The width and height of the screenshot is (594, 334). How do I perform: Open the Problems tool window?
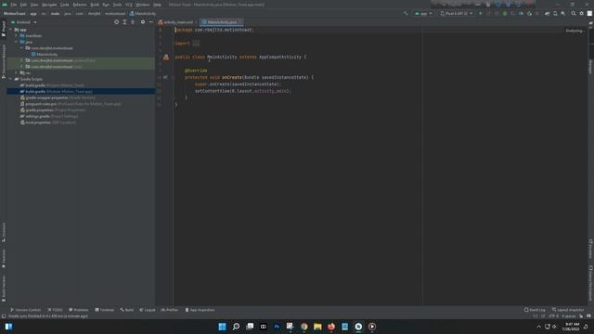[78, 310]
